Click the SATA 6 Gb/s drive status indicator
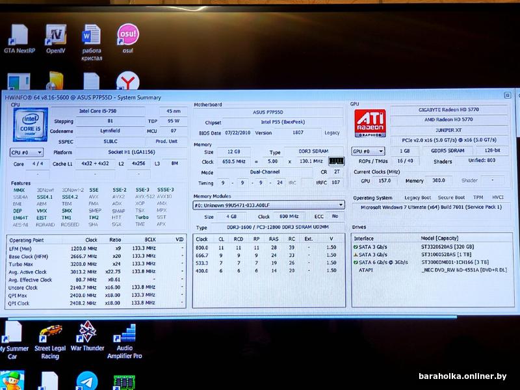Viewport: 520px width, 390px height. click(356, 261)
